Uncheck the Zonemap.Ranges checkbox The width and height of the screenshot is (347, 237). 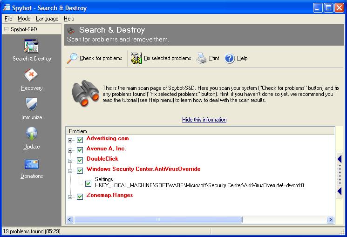point(80,196)
